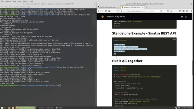The height and width of the screenshot is (109, 194).
Task: Open page actions three-dot menu
Action: (x=165, y=11)
